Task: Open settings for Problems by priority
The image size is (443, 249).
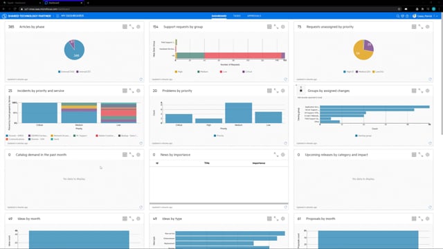Action: [283, 91]
